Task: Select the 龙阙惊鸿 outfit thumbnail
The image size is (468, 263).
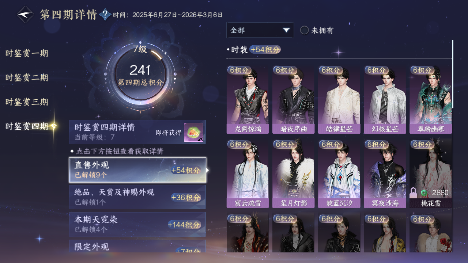Action: 248,100
